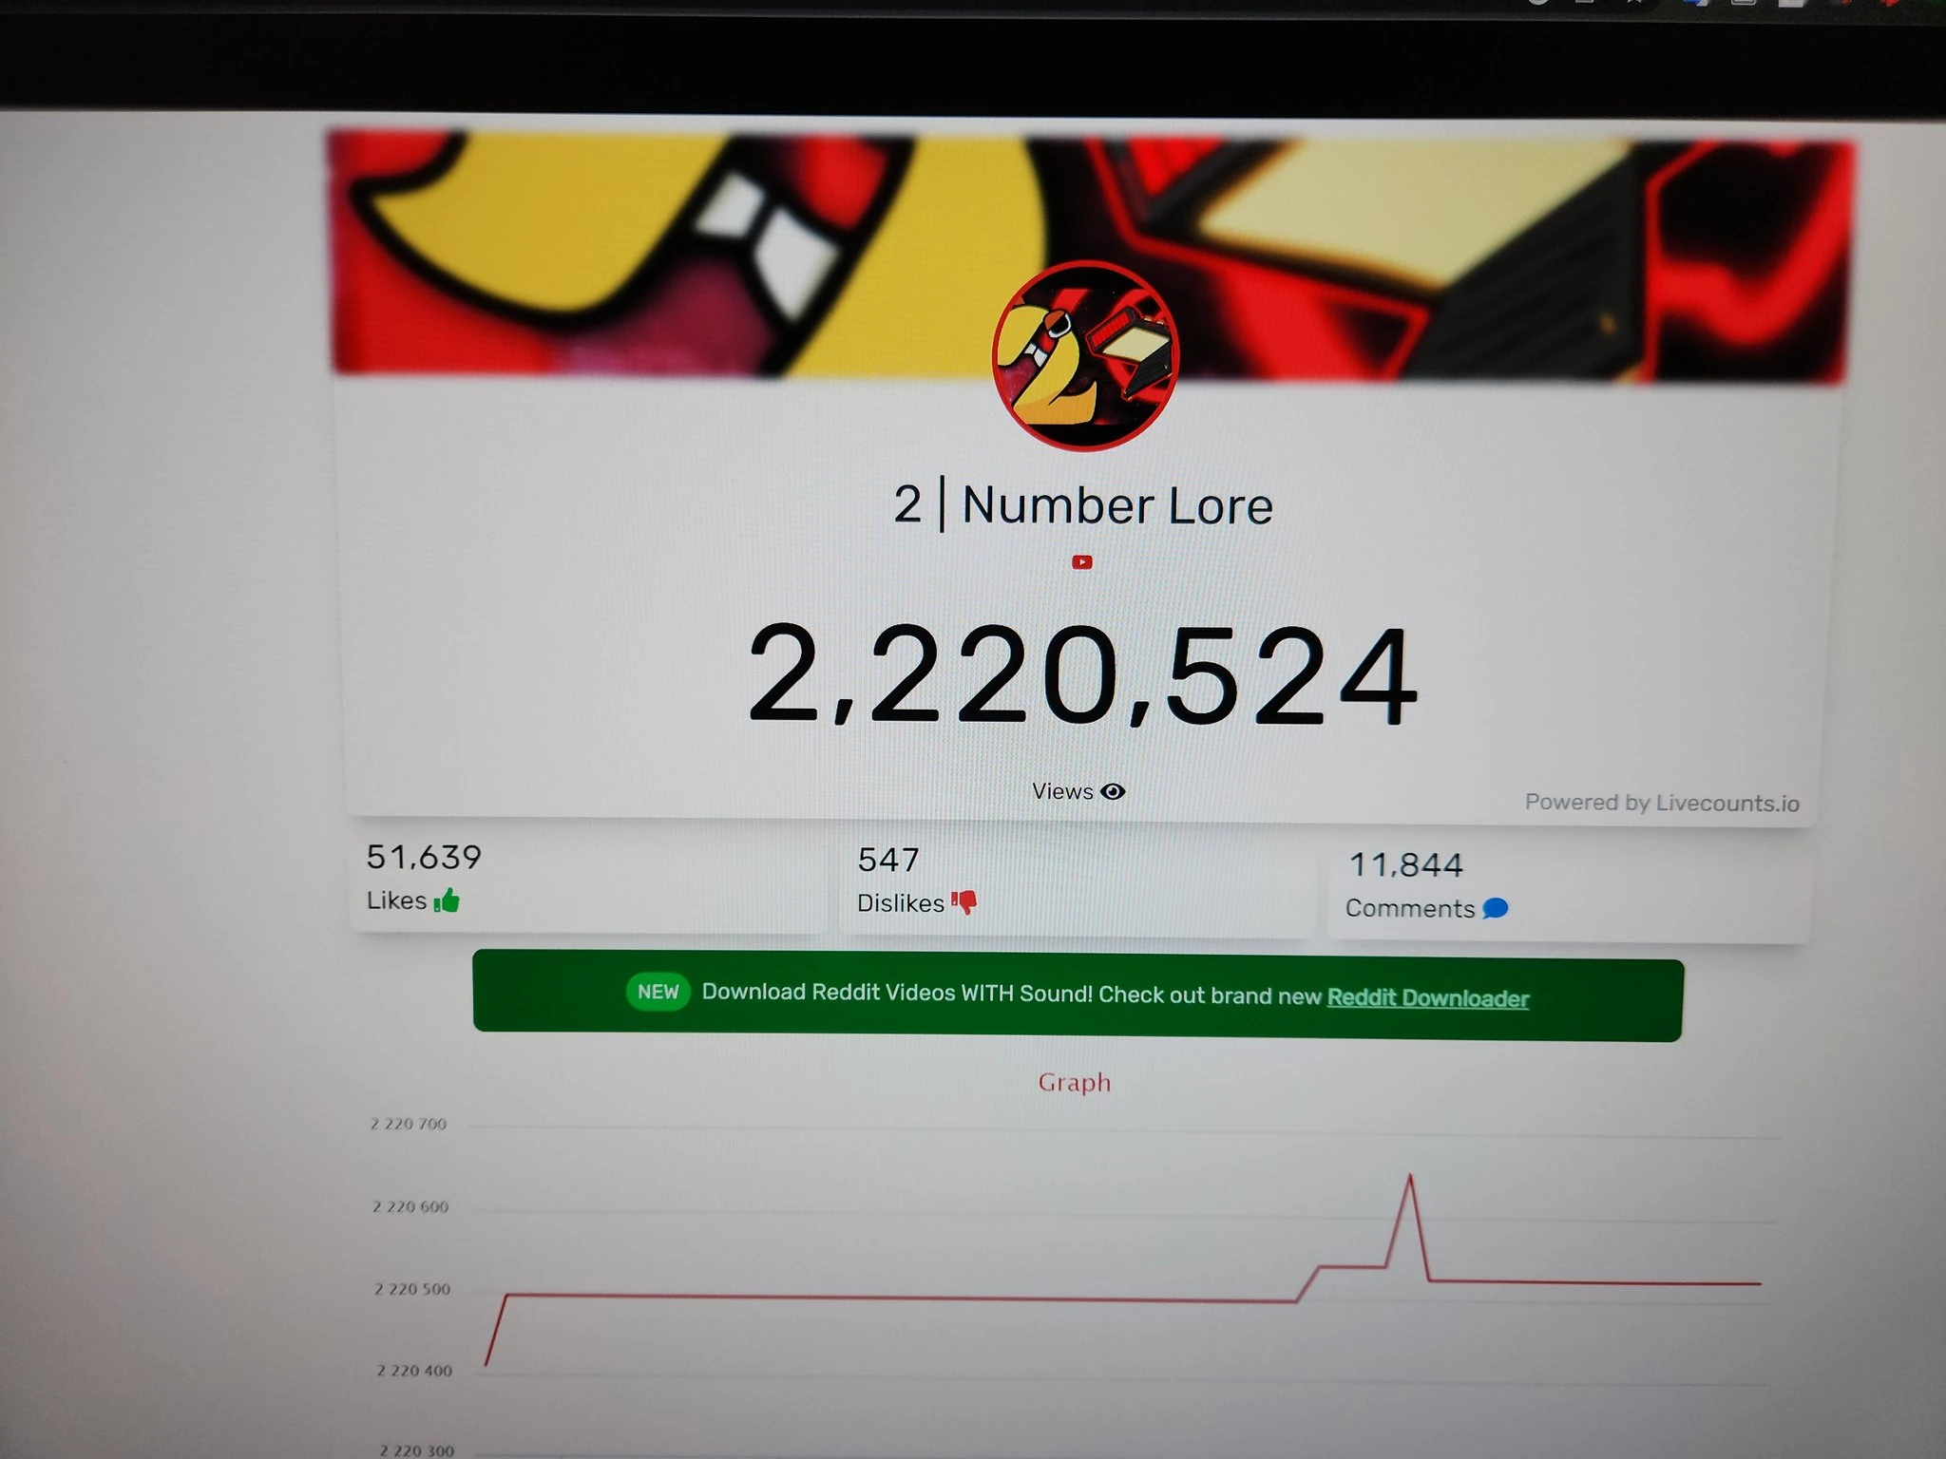
Task: Click the 2 220 500 axis label
Action: 412,1289
